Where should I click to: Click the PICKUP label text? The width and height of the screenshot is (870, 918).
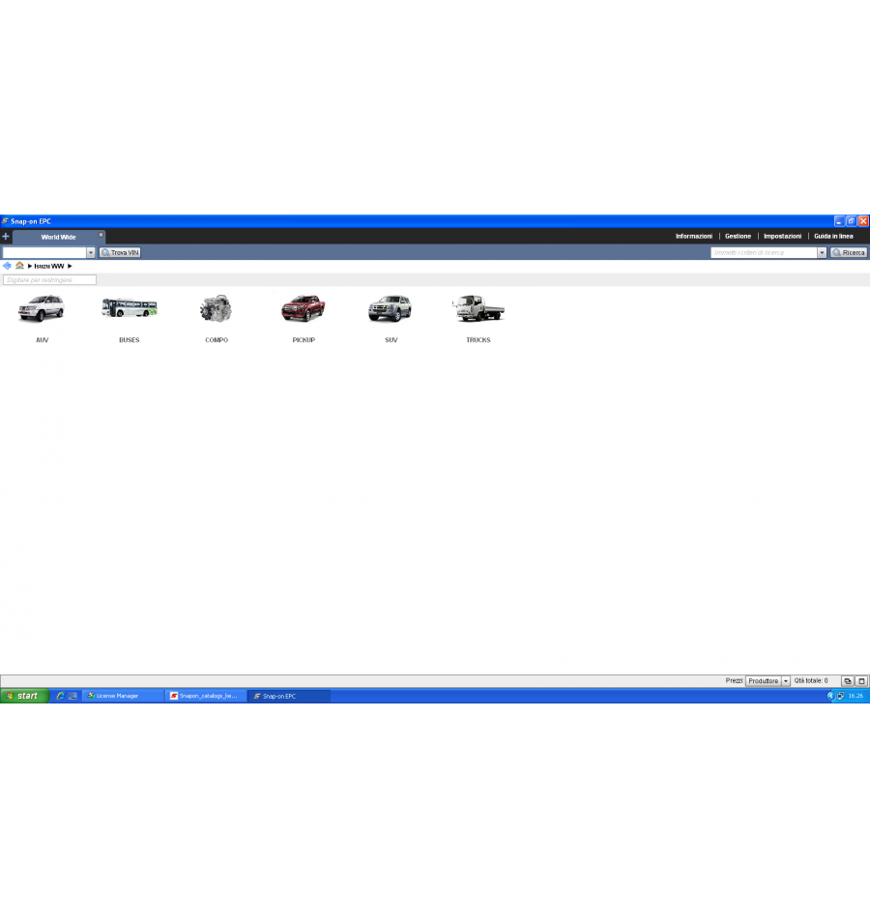pyautogui.click(x=304, y=340)
